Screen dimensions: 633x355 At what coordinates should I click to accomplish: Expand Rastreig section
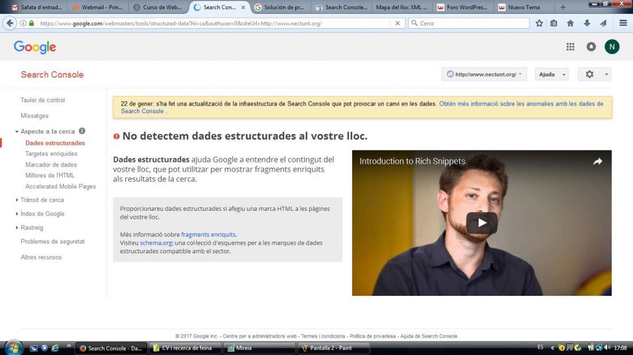[x=17, y=227]
